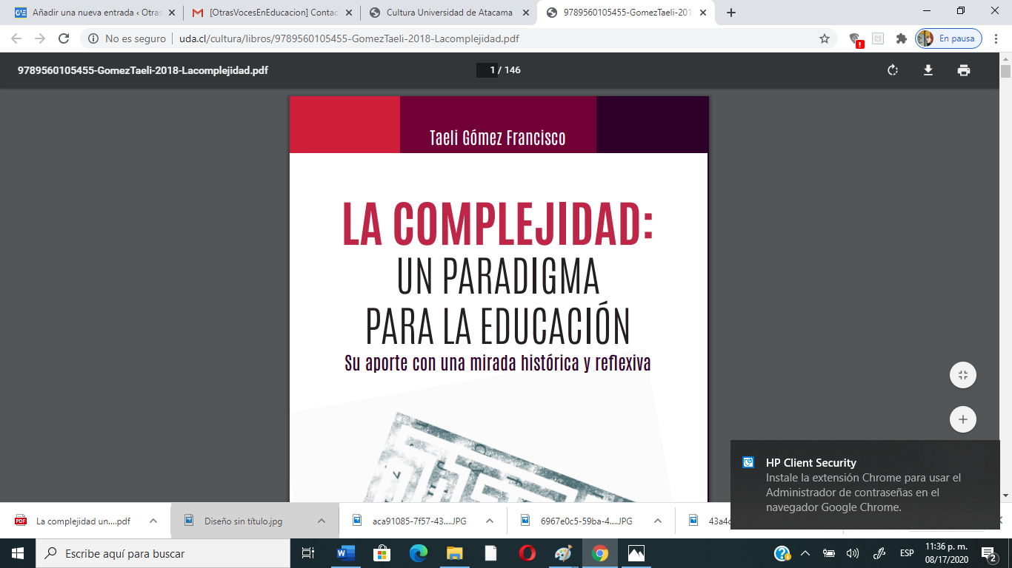Expand options for La complejidad PDF download

click(153, 521)
